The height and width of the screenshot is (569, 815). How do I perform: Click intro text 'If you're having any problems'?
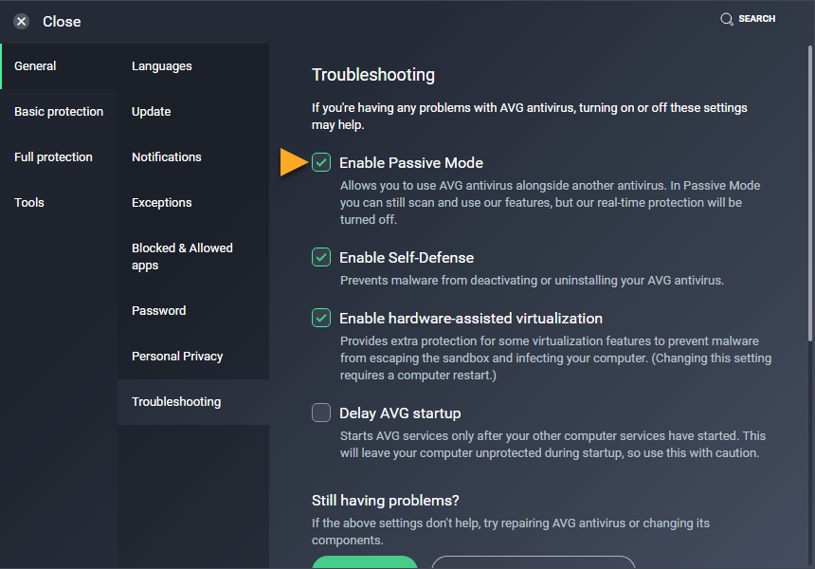coord(529,116)
